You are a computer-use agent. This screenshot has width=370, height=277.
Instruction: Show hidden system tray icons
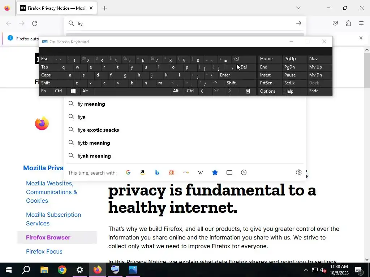306,270
